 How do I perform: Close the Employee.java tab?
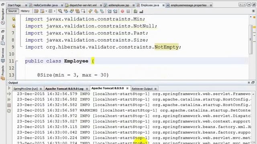pos(163,5)
